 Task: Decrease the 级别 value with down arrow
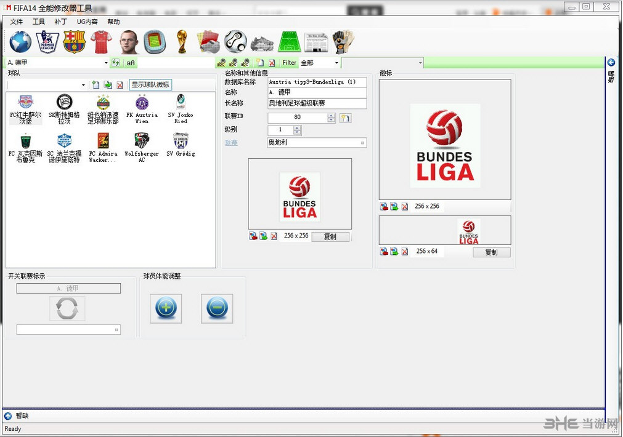coord(297,132)
